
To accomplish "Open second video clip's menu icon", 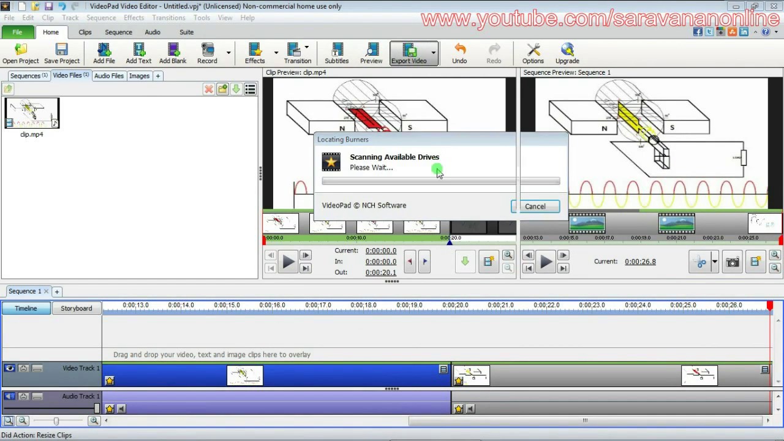I will point(764,369).
